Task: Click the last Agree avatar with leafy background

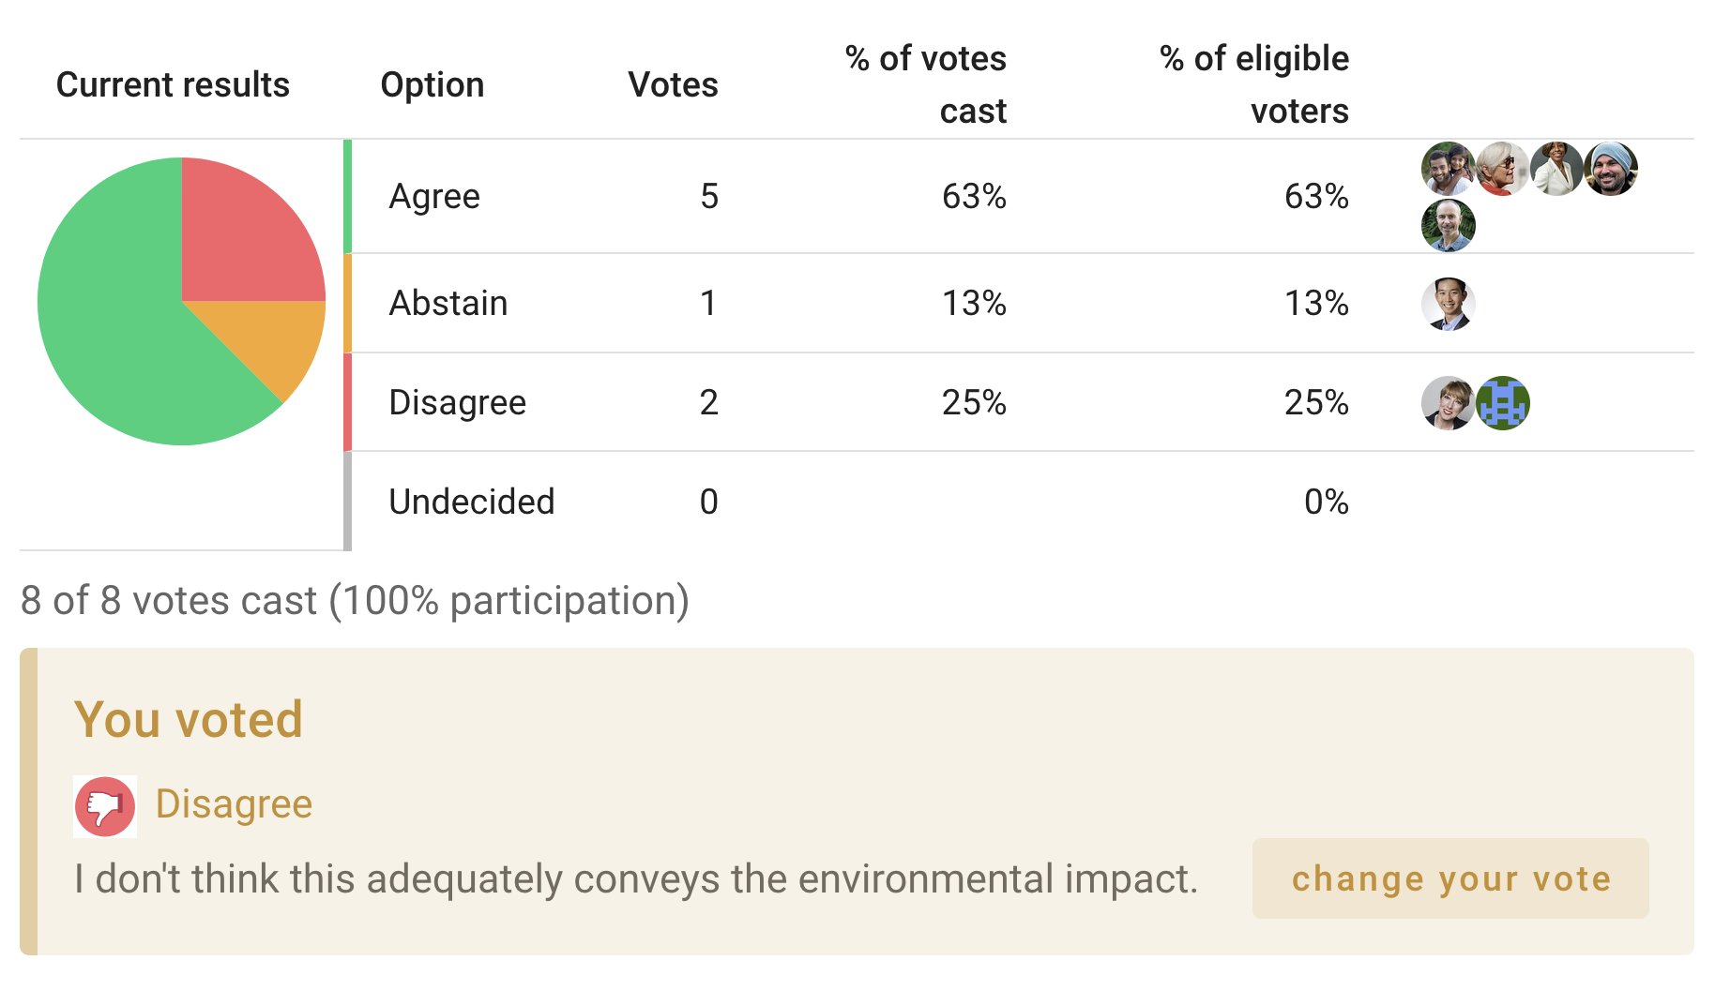Action: click(x=1448, y=226)
